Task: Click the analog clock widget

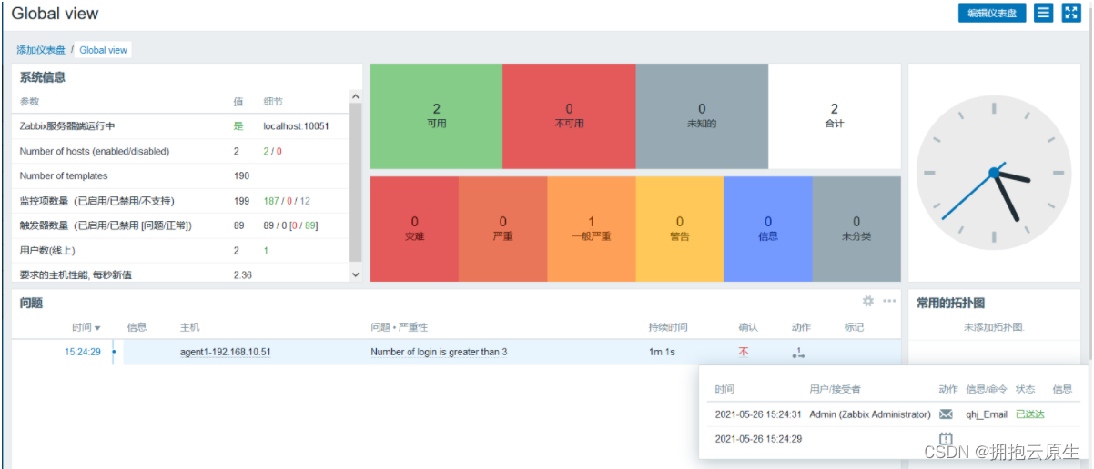Action: 994,172
